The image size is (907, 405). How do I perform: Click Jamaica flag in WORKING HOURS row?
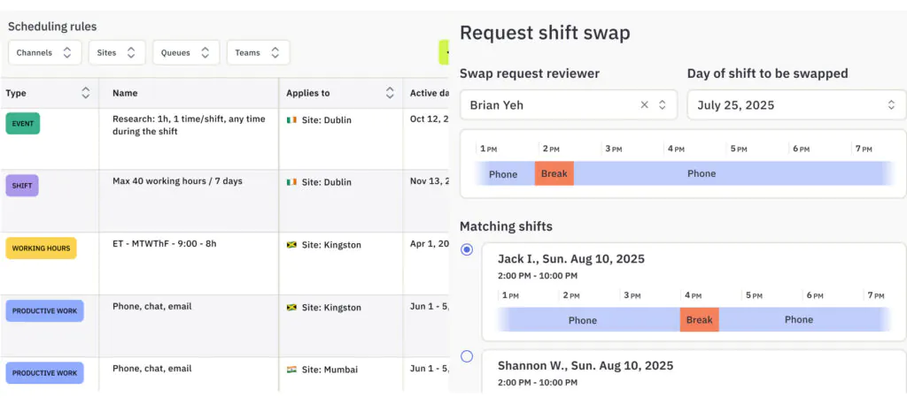point(291,245)
